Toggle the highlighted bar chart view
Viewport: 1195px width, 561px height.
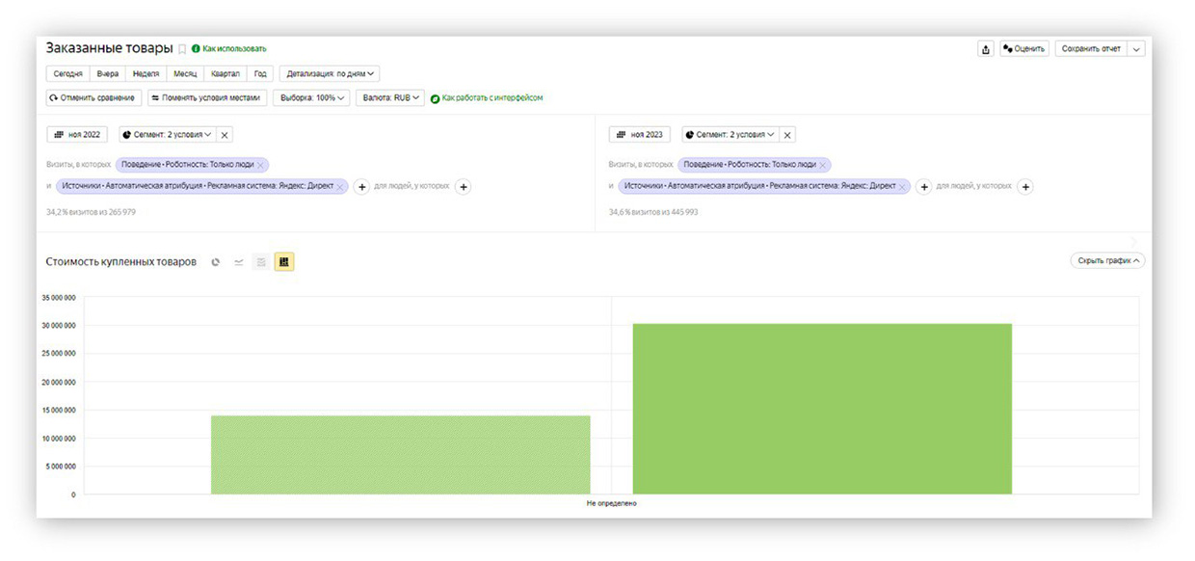pyautogui.click(x=284, y=262)
